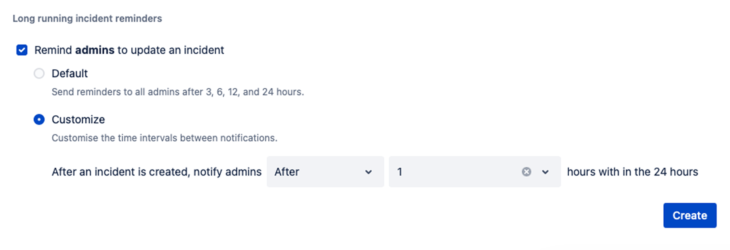Click the chevron icon beside the hours value
The image size is (730, 250).
(x=545, y=172)
